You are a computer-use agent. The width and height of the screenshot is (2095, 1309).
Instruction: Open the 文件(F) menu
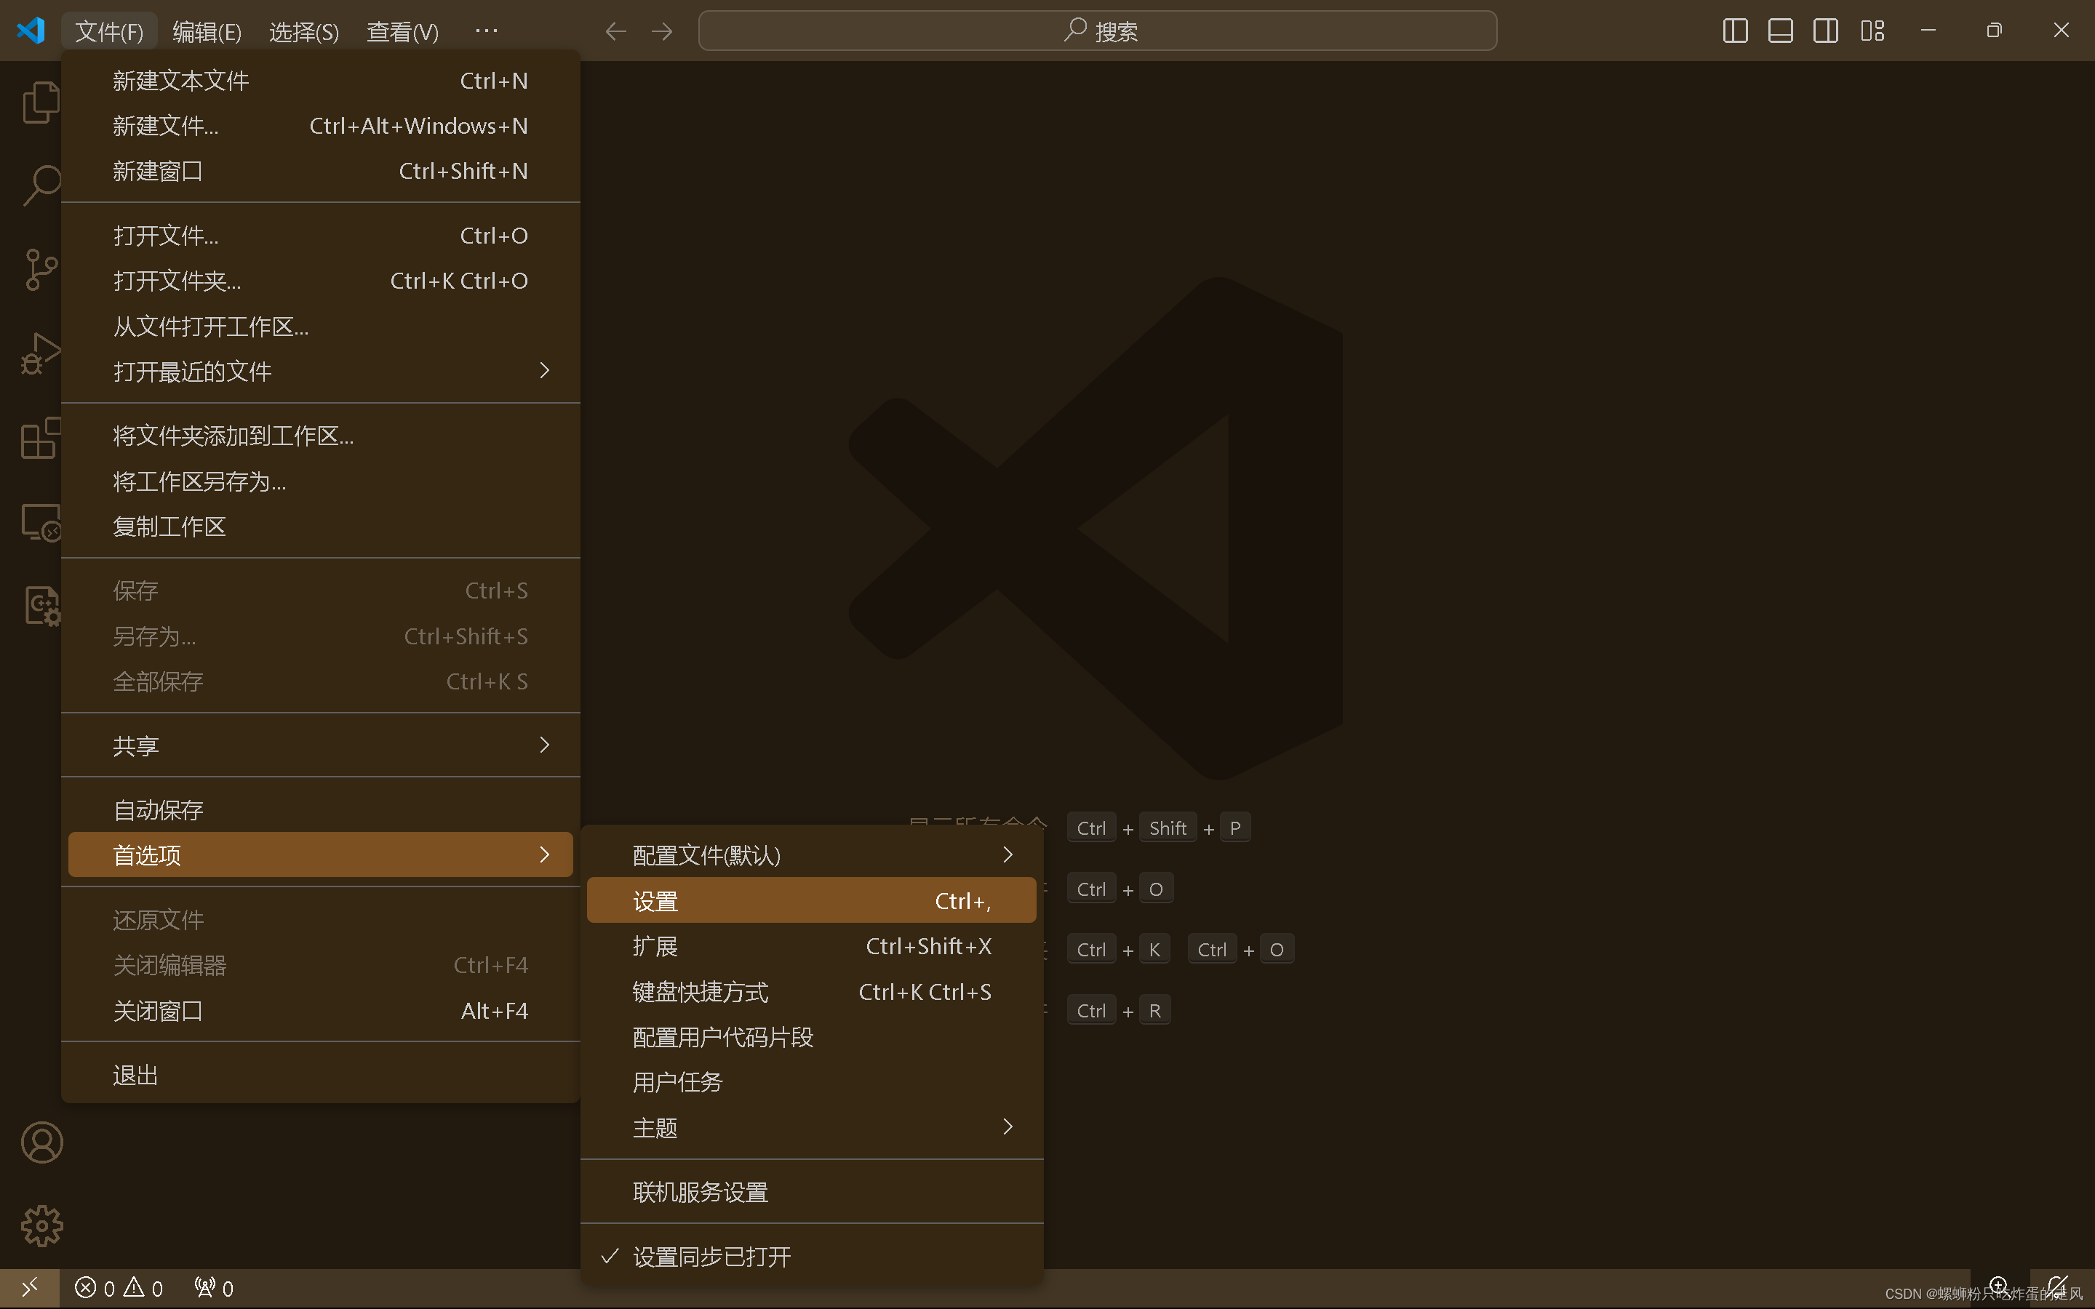pos(109,31)
